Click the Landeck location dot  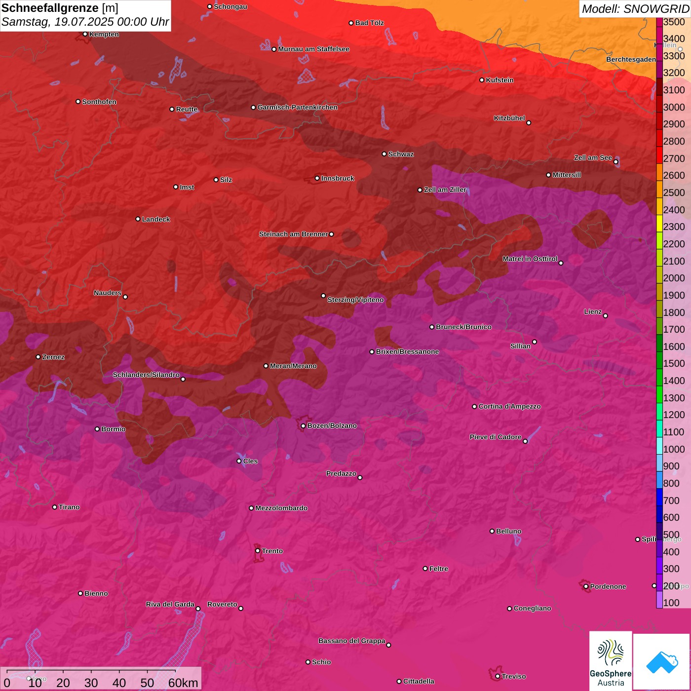coord(138,219)
